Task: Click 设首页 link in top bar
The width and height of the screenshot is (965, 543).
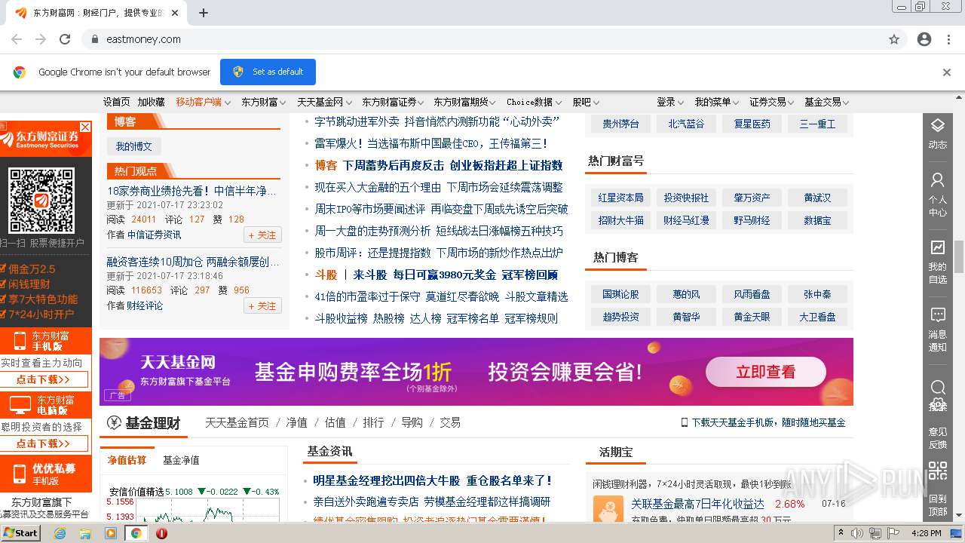Action: pos(116,102)
